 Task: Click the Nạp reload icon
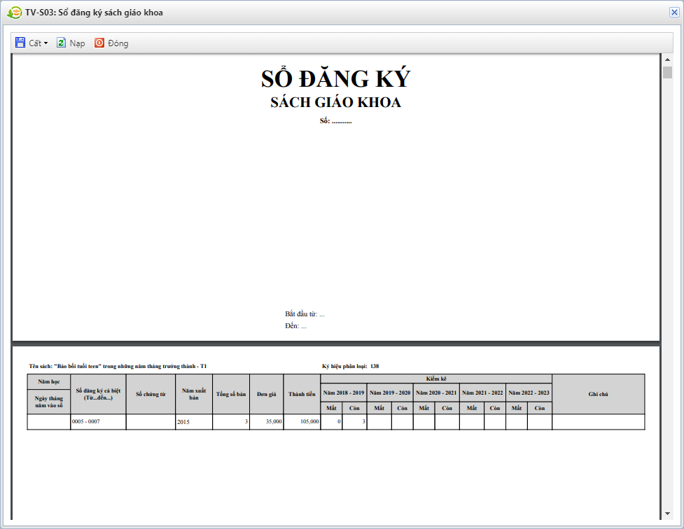point(61,43)
